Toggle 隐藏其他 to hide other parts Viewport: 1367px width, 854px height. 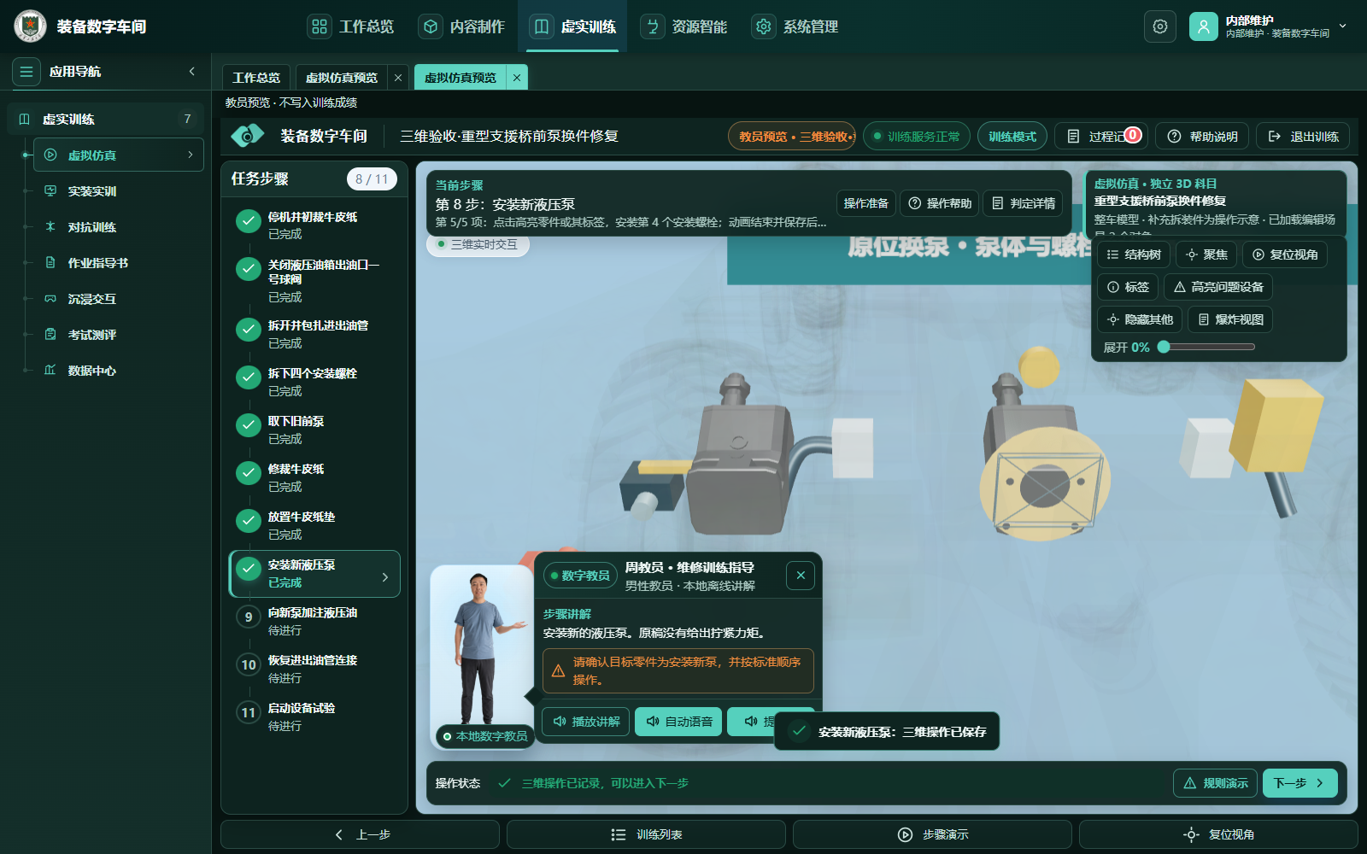point(1140,319)
